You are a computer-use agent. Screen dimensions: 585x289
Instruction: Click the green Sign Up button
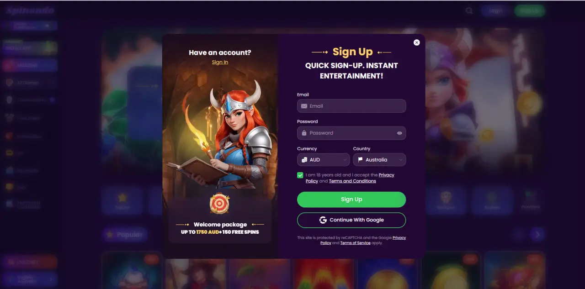pyautogui.click(x=351, y=200)
